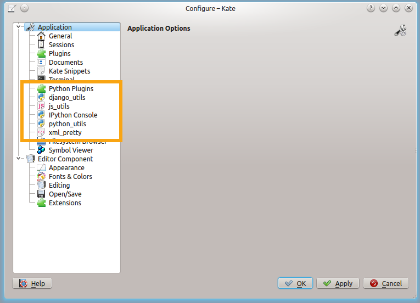
Task: Open the Documents settings page
Action: pos(66,63)
